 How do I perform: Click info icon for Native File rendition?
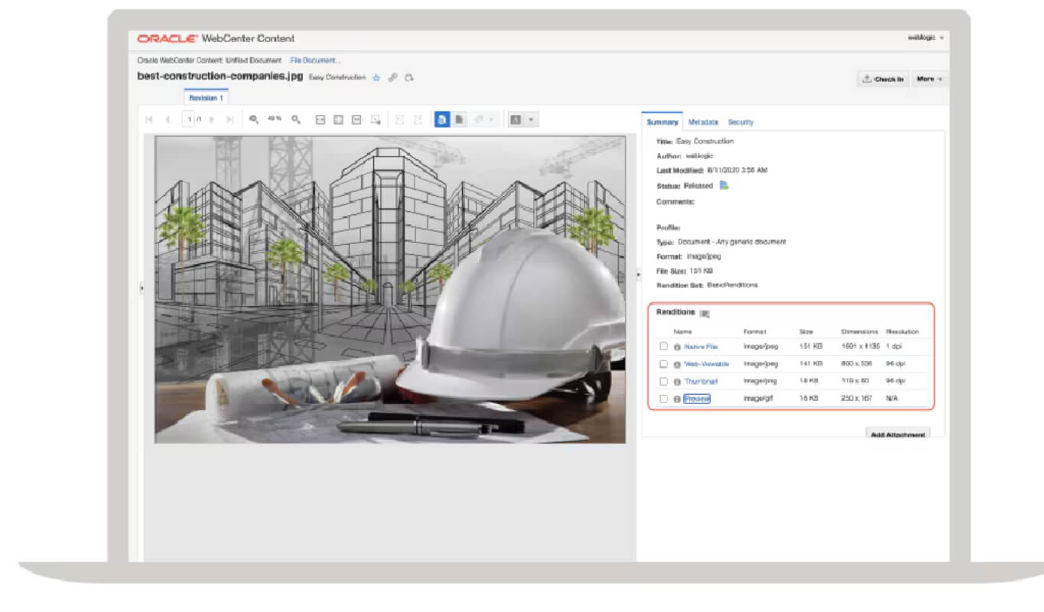(677, 347)
